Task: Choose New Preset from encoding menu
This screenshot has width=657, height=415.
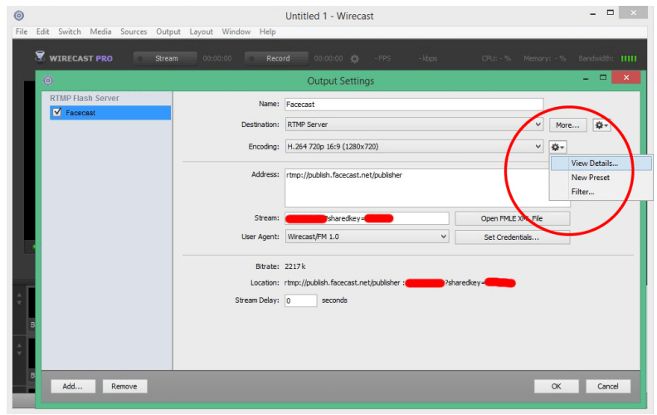Action: (x=601, y=178)
